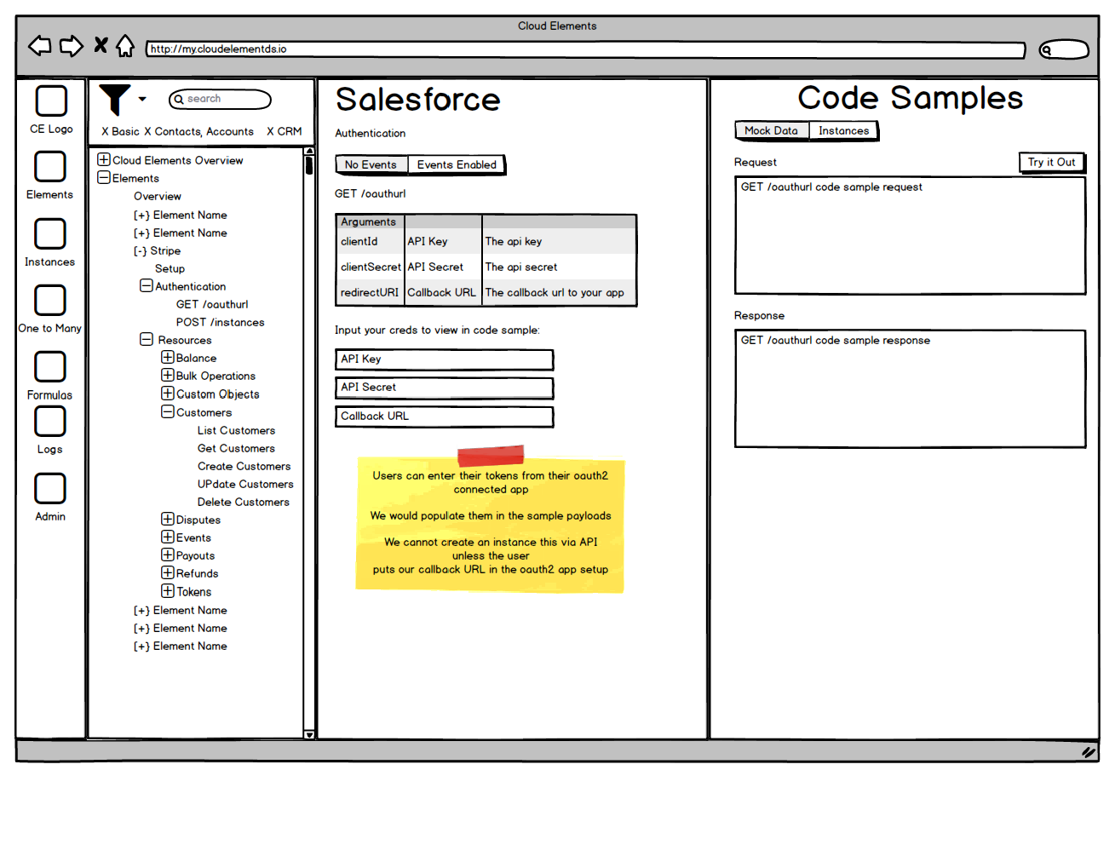This screenshot has height=862, width=1115.
Task: Collapse the Elements tree node
Action: pyautogui.click(x=104, y=177)
